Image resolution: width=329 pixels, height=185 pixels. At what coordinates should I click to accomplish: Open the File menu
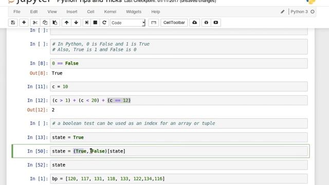[17, 12]
